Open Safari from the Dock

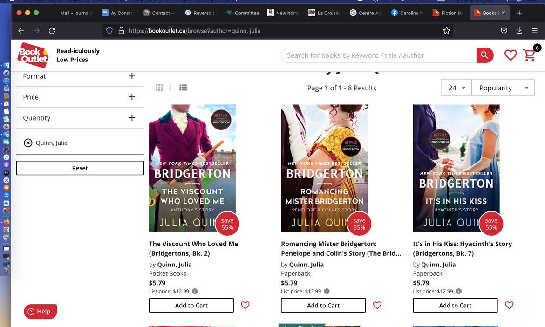click(x=6, y=81)
